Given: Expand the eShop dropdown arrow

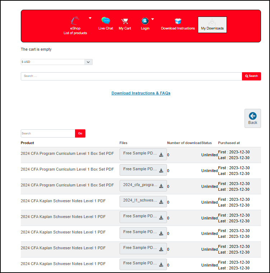Looking at the screenshot, I should (x=90, y=18).
